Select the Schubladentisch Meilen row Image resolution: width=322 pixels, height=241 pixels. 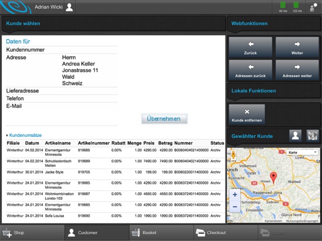pos(115,163)
